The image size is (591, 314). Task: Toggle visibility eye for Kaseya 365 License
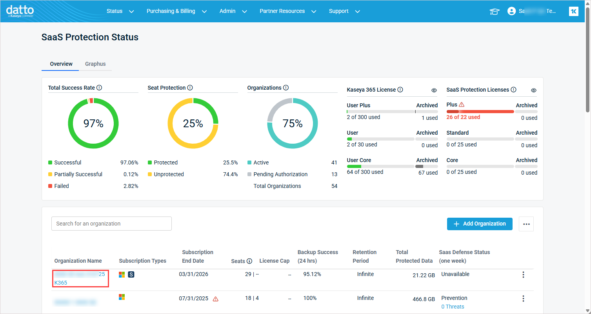tap(434, 90)
